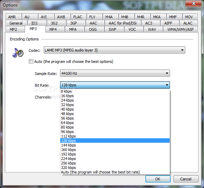204x188 pixels.
Task: Go to the M4R tab
Action: 143,17
